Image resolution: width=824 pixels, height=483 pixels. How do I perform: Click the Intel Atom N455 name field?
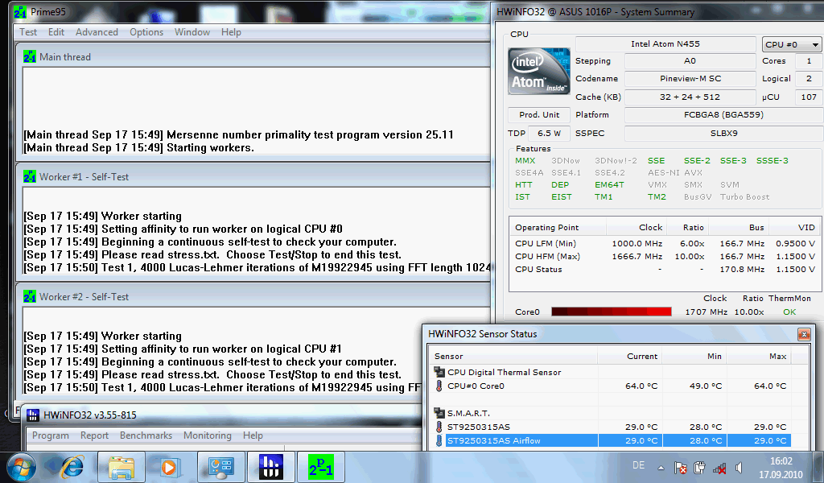665,44
